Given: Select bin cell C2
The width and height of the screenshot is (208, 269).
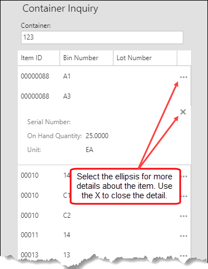Looking at the screenshot, I should [67, 216].
